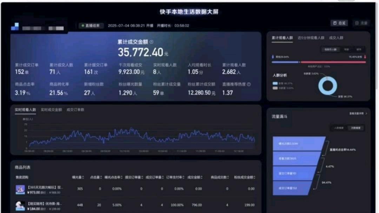Switch to 成交人群 tab
The image size is (379, 213).
(336, 38)
